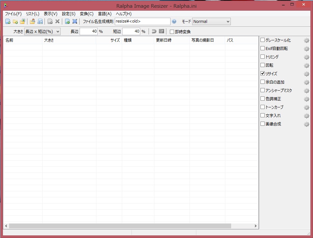Click the add file icon in toolbar

(x=8, y=22)
